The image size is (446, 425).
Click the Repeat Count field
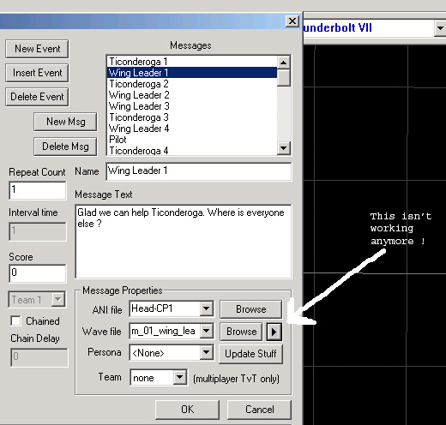tap(38, 190)
